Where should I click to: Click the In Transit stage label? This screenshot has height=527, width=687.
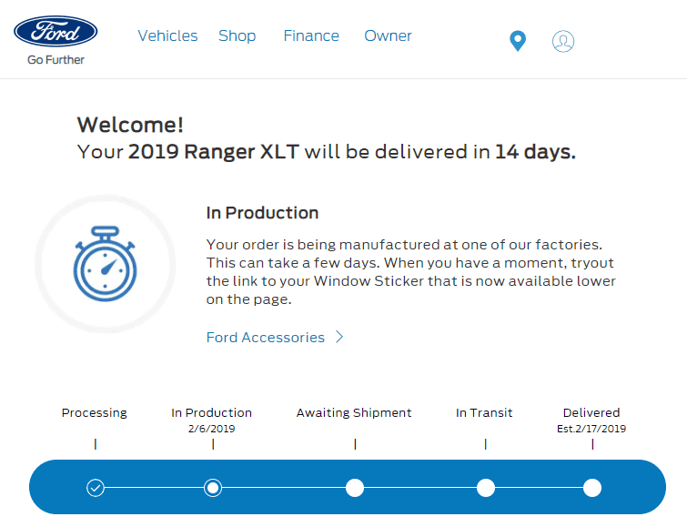click(484, 412)
